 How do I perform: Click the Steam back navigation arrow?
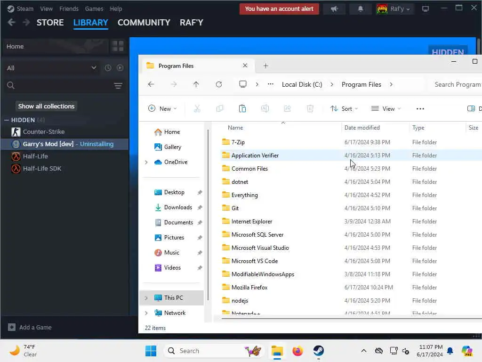click(x=11, y=23)
